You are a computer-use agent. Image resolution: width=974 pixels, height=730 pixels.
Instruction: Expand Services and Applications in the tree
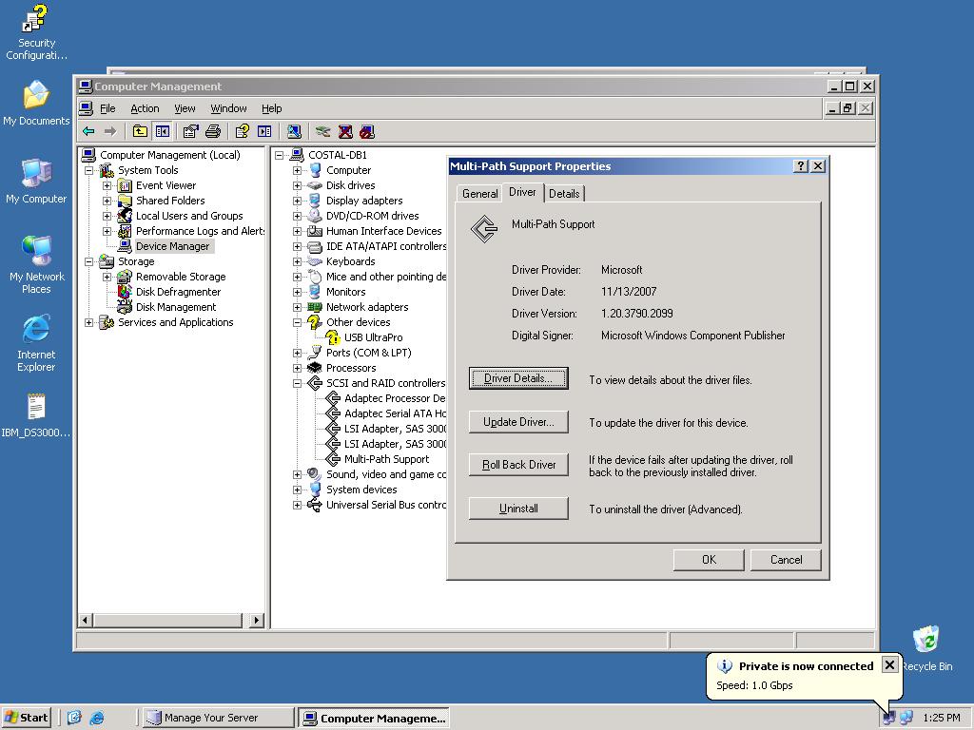pyautogui.click(x=89, y=322)
